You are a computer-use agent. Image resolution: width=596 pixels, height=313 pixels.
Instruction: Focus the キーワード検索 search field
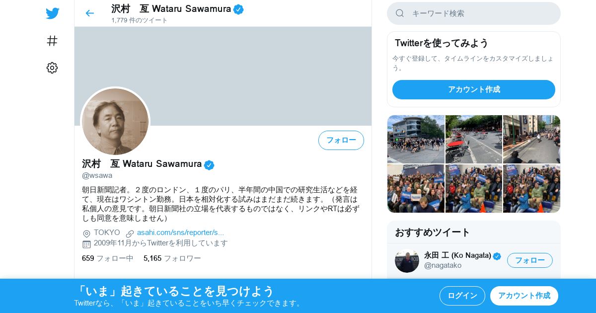pyautogui.click(x=474, y=13)
